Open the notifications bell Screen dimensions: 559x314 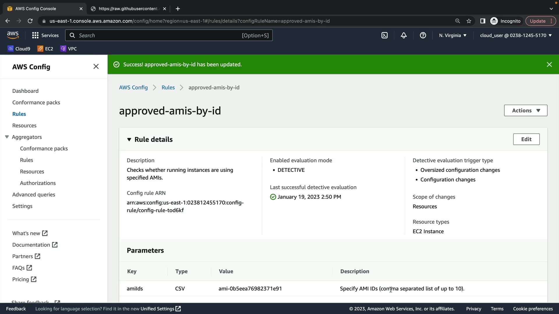point(404,35)
